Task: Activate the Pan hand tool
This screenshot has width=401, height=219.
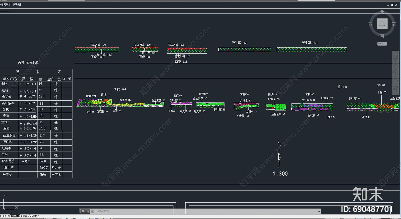Action: tap(395, 66)
